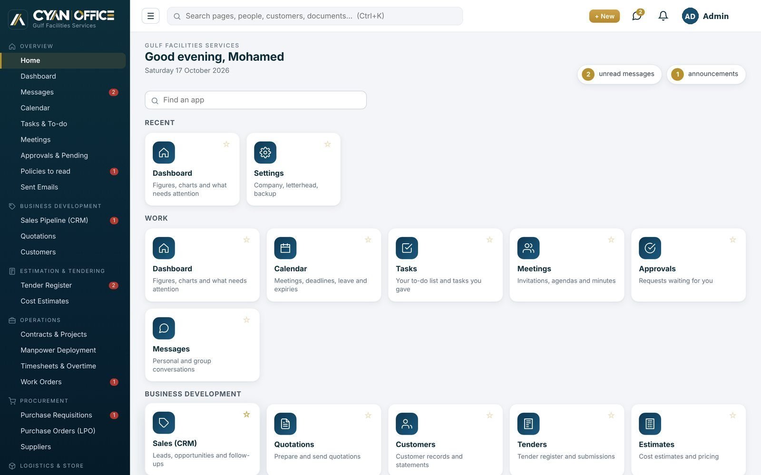The image size is (761, 475).
Task: Open Sales Pipeline (CRM) in sidebar
Action: click(64, 220)
